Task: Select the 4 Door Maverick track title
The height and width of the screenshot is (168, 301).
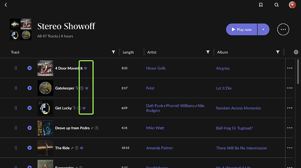Action: (69, 68)
